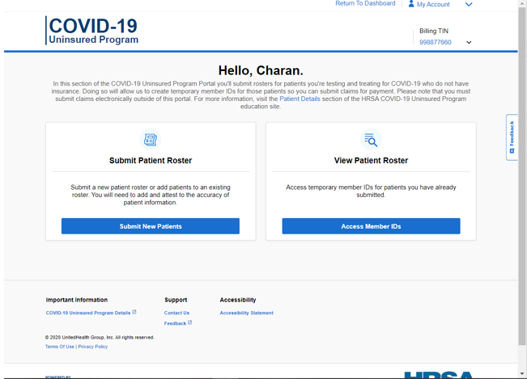Viewport: 527px width, 379px height.
Task: Open the Patient Details link
Action: click(300, 99)
